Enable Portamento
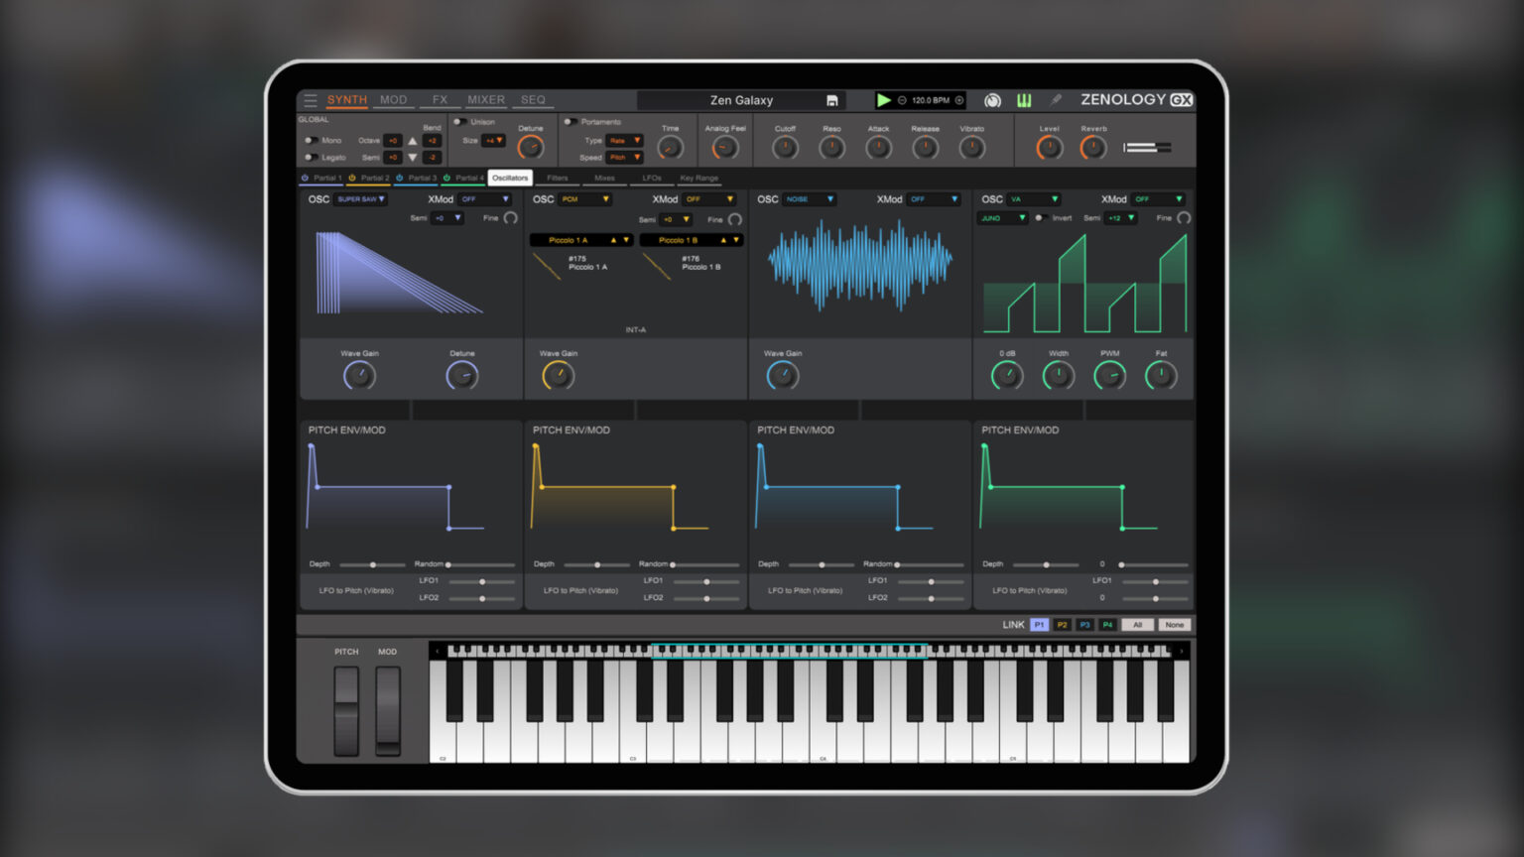1524x857 pixels. (570, 121)
